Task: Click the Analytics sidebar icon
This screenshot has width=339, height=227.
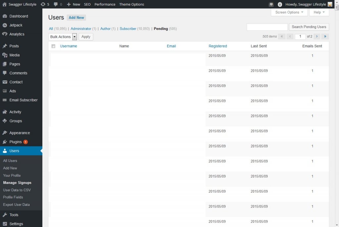Action: coord(5,34)
